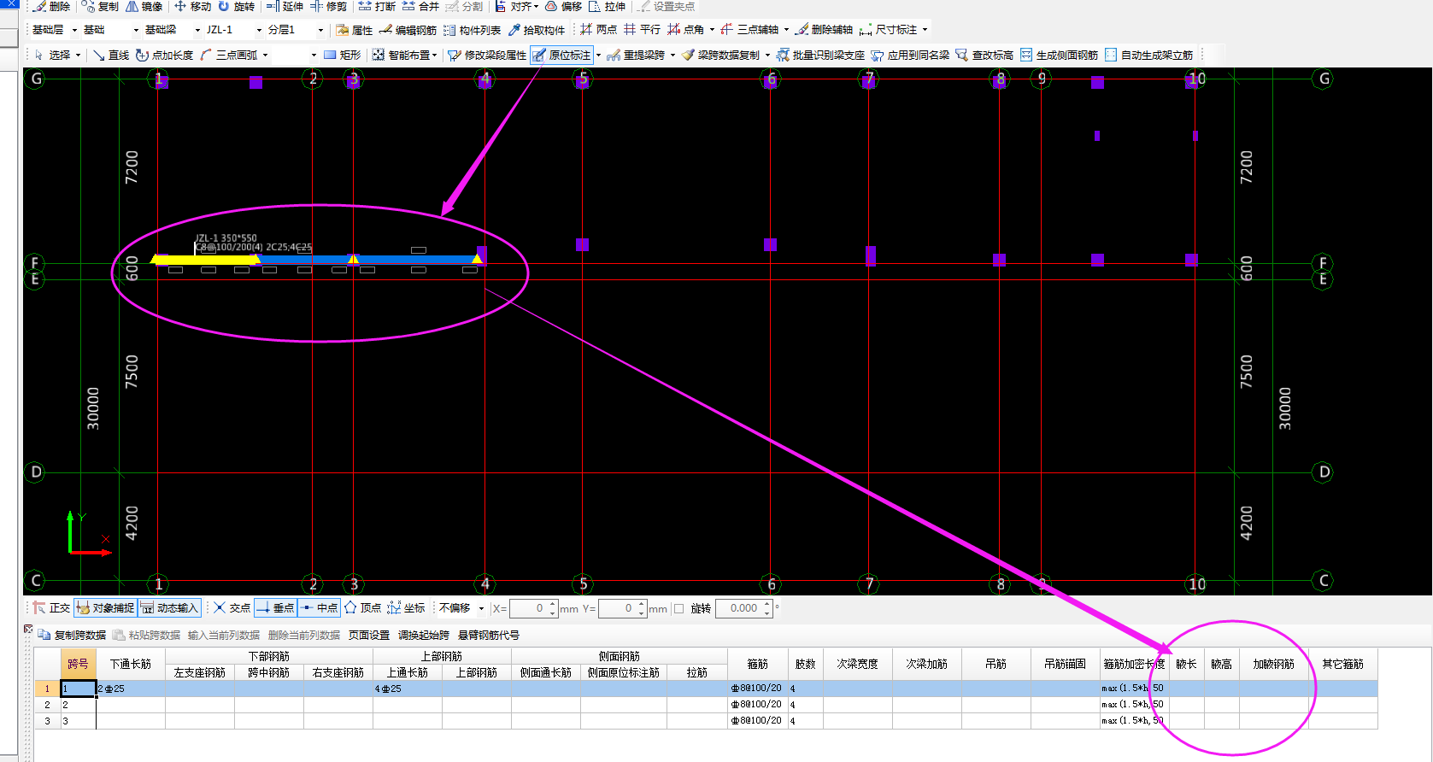Select the 直线 (line) drawing tool
The height and width of the screenshot is (762, 1433).
(111, 55)
